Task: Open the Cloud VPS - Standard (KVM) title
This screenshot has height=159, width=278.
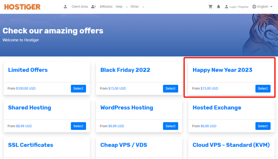Action: pos(231,145)
